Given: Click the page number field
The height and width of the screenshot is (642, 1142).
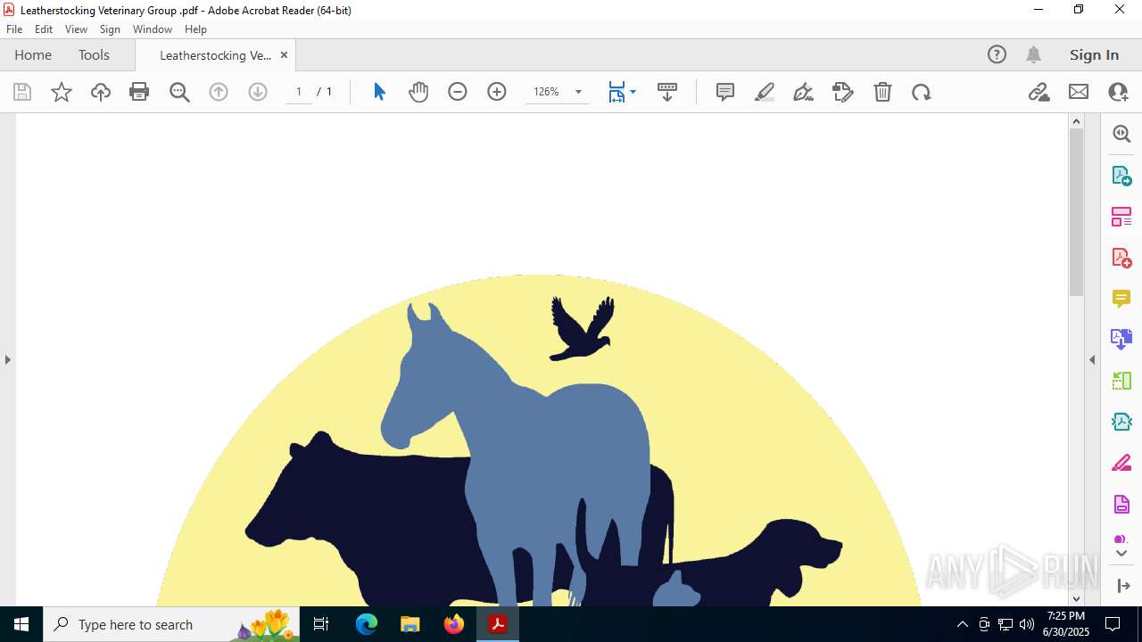Looking at the screenshot, I should (299, 92).
